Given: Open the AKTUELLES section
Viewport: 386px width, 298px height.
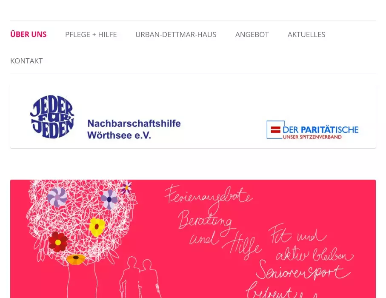Looking at the screenshot, I should click(306, 34).
